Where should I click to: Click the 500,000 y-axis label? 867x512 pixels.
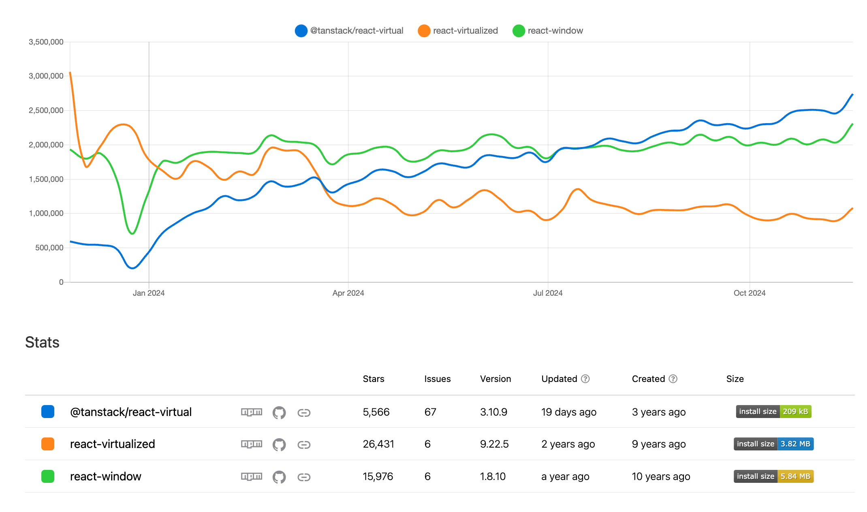pyautogui.click(x=49, y=247)
